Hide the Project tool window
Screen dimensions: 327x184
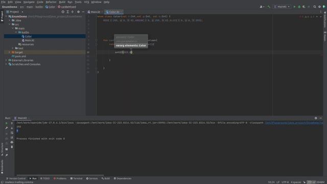coord(83,12)
